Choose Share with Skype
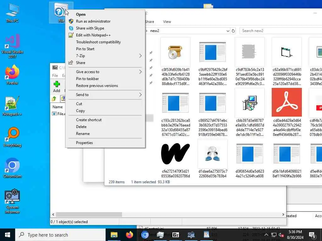The height and width of the screenshot is (241, 322). click(x=105, y=28)
